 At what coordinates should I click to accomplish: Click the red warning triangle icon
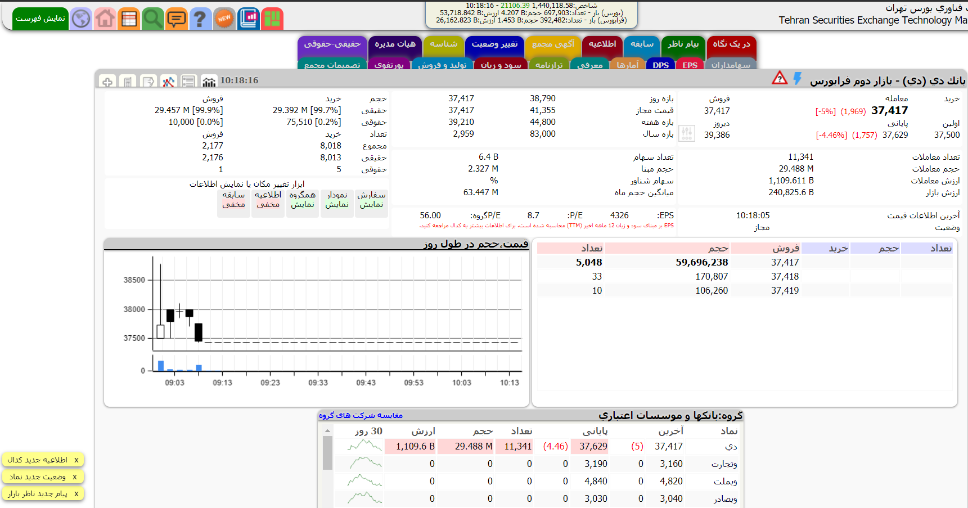tap(780, 78)
